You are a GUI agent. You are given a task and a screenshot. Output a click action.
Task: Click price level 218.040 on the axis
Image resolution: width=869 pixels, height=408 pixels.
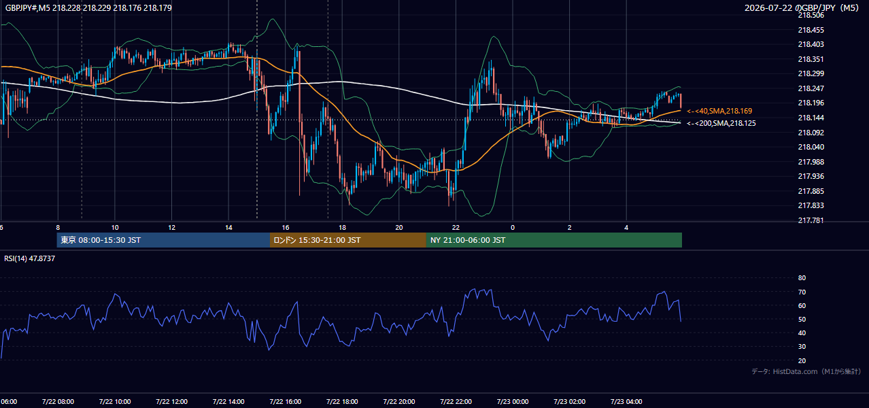tap(811, 147)
